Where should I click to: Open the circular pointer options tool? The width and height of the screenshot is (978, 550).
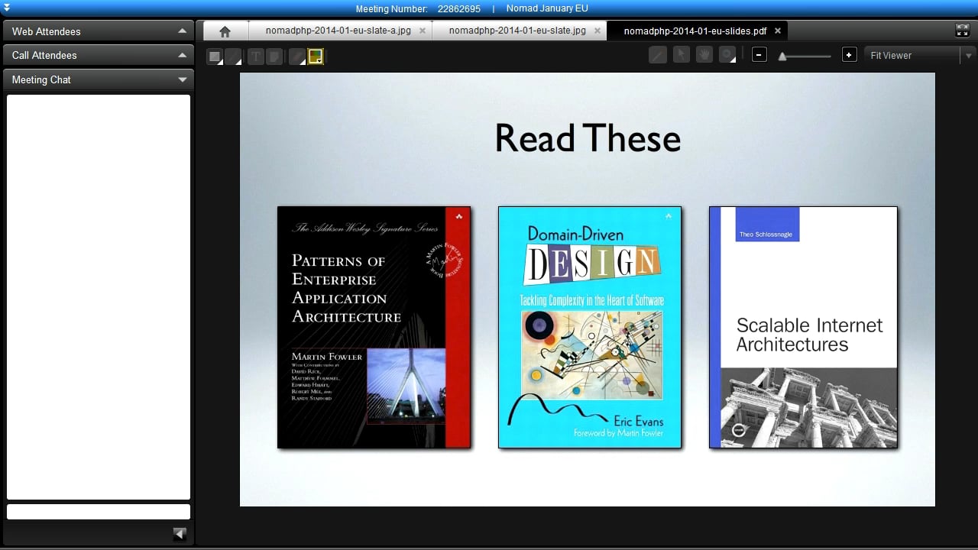pos(727,55)
